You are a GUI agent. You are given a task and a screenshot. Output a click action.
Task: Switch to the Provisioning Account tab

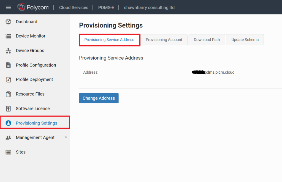[x=164, y=40]
